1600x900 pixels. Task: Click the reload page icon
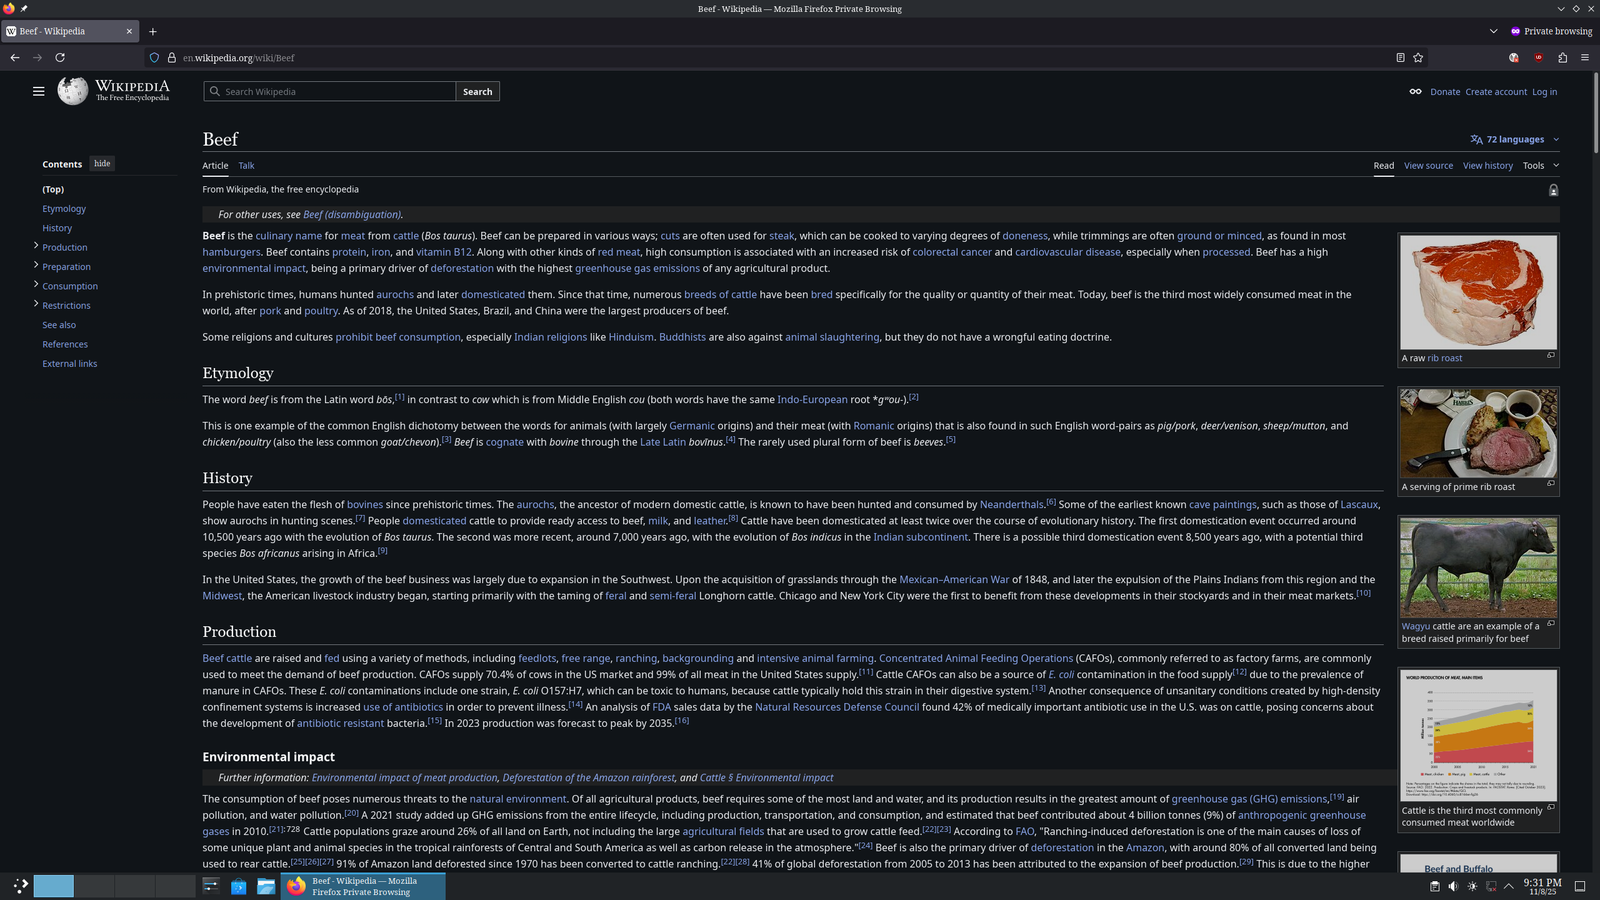tap(60, 57)
